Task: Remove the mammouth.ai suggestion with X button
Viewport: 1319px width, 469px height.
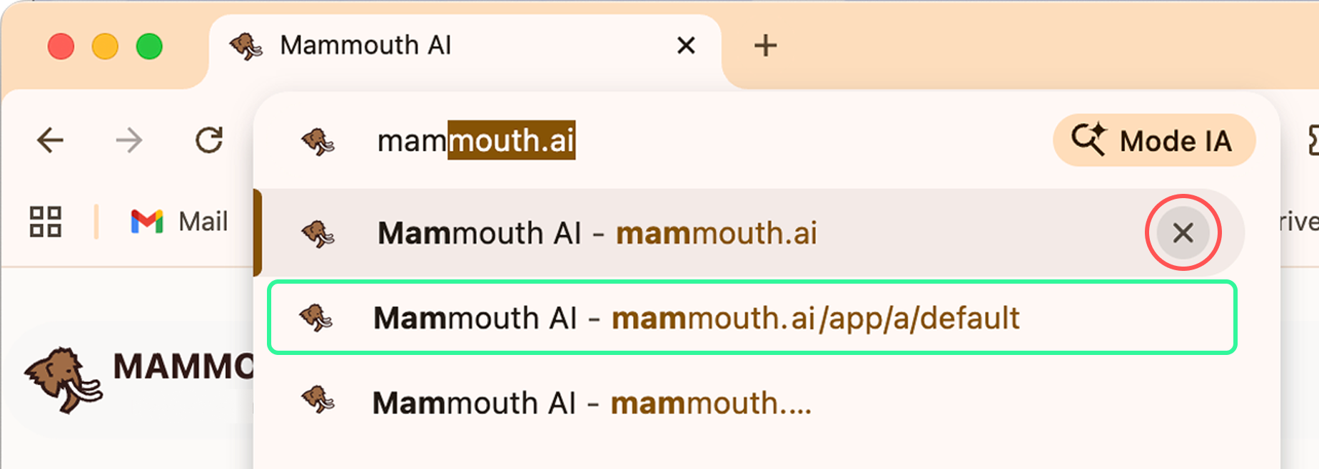Action: pyautogui.click(x=1183, y=232)
